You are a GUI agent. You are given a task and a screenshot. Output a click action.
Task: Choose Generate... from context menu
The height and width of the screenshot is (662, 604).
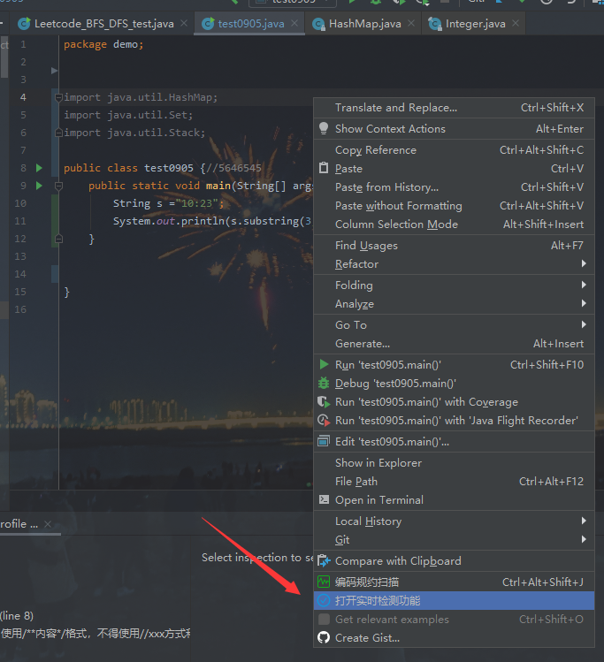(454, 343)
